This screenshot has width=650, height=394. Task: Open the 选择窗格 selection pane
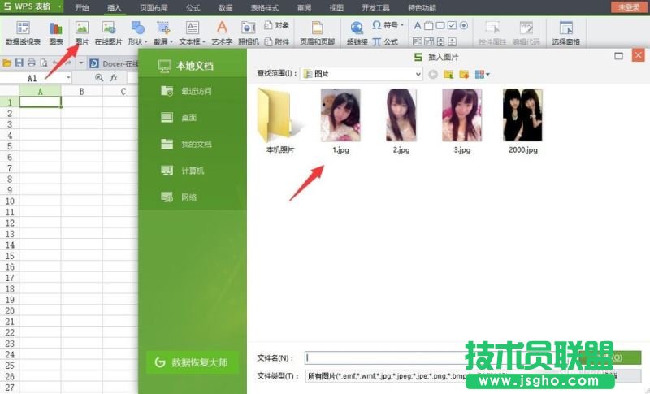pyautogui.click(x=565, y=32)
